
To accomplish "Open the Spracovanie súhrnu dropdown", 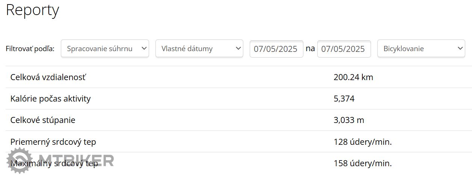I will click(105, 49).
